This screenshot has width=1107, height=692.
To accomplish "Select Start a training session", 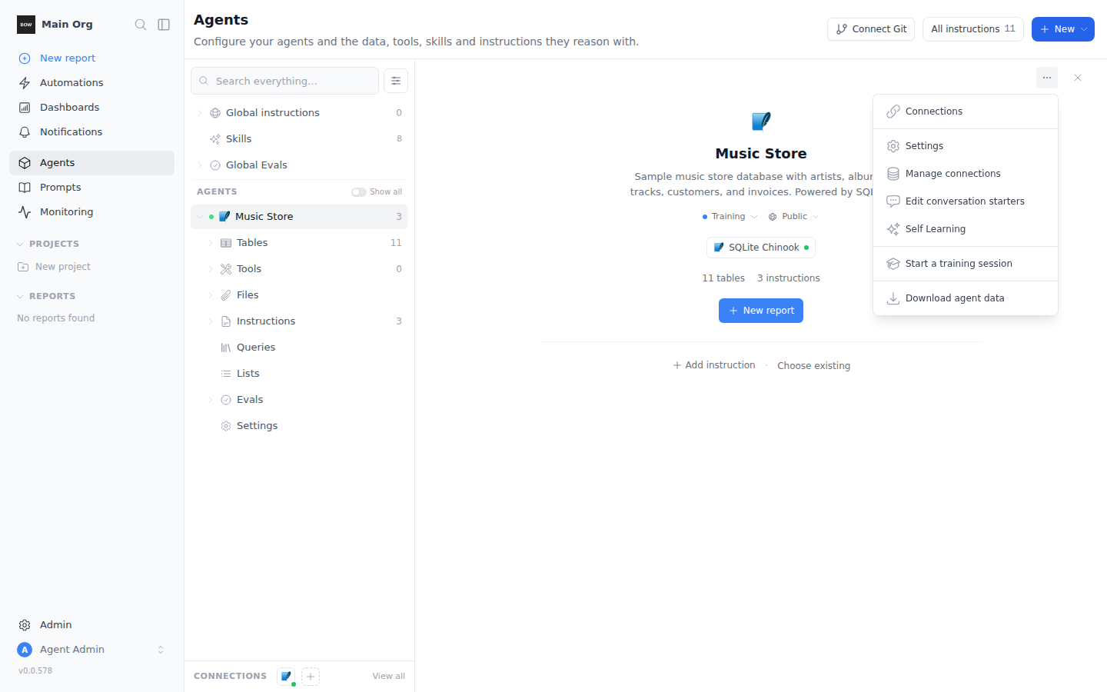I will [x=966, y=264].
